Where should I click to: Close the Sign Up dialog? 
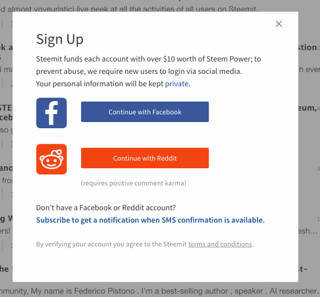279,24
